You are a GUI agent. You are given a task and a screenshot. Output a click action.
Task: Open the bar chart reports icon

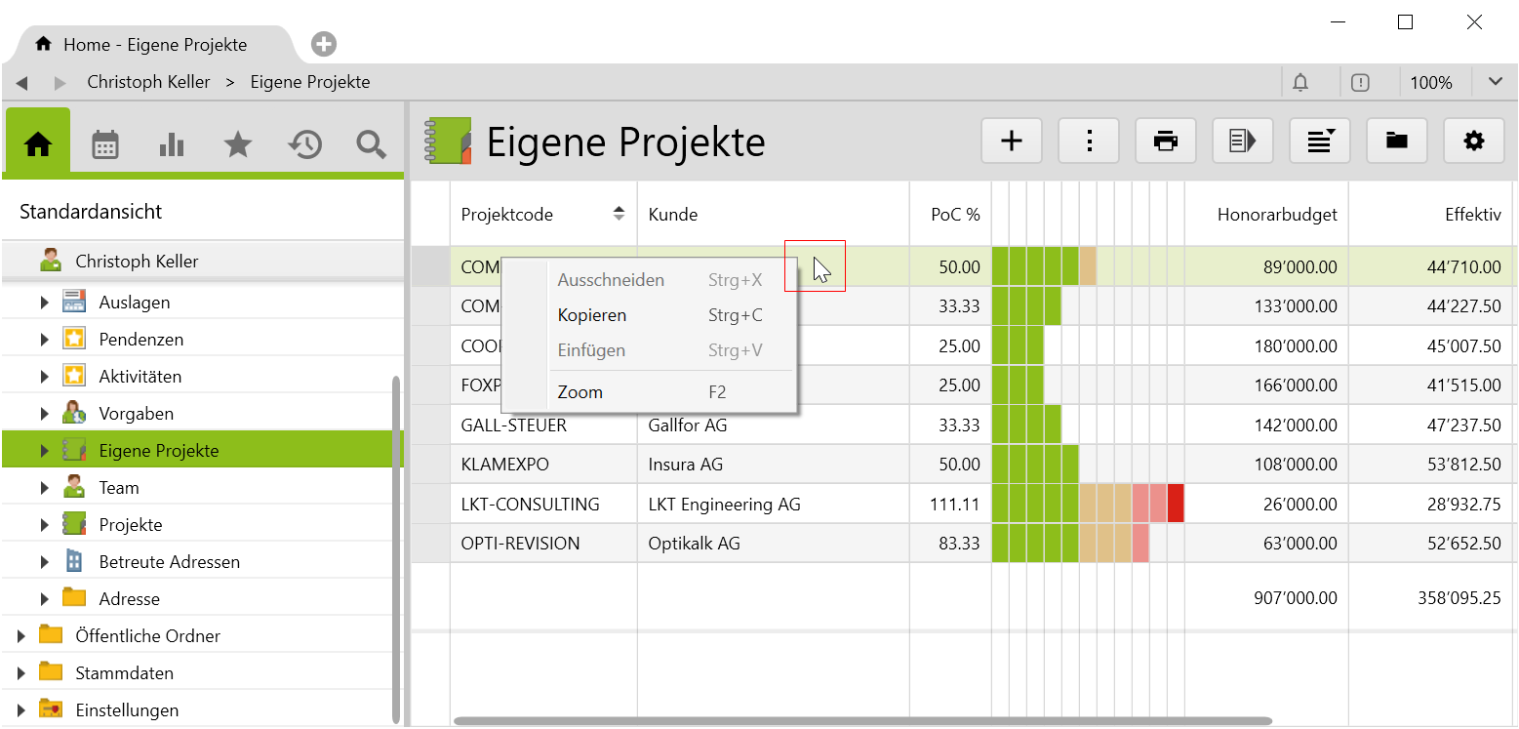click(x=172, y=144)
